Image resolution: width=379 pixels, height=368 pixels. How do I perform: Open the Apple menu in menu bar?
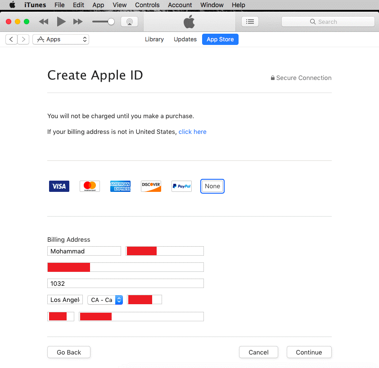pos(12,5)
